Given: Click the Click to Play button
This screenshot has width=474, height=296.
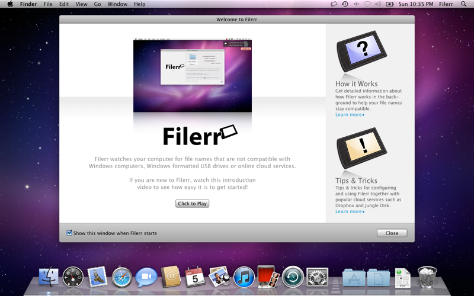Looking at the screenshot, I should [192, 204].
